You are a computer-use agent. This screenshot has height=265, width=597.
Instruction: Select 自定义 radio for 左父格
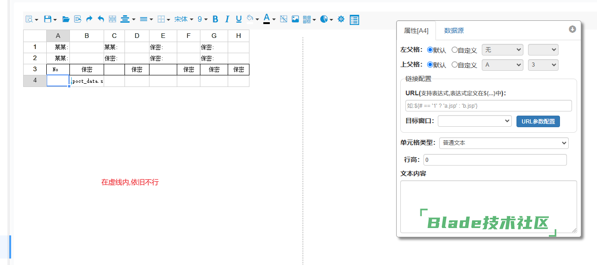pyautogui.click(x=455, y=50)
